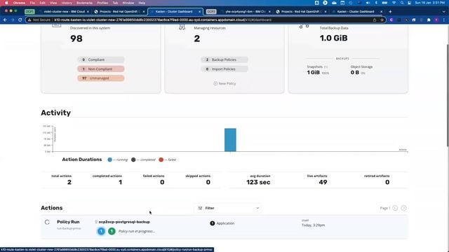The image size is (449, 252).
Task: Expand the tab search chevron
Action: point(444,12)
